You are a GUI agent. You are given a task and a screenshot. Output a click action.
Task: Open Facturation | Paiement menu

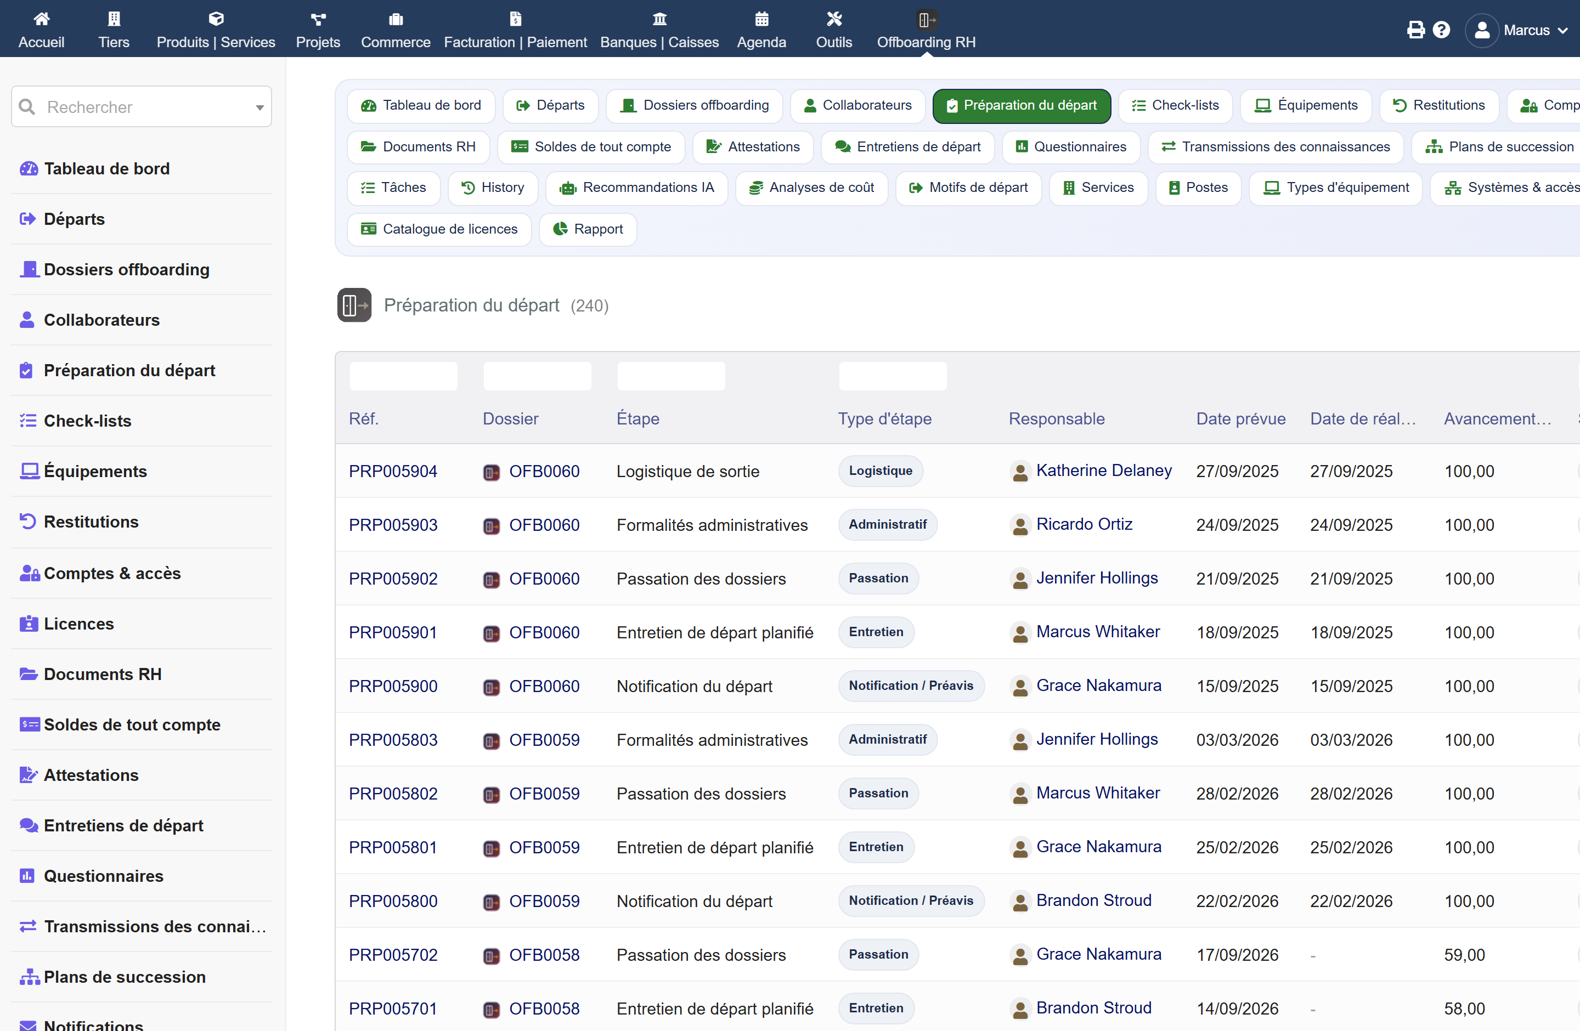click(515, 31)
